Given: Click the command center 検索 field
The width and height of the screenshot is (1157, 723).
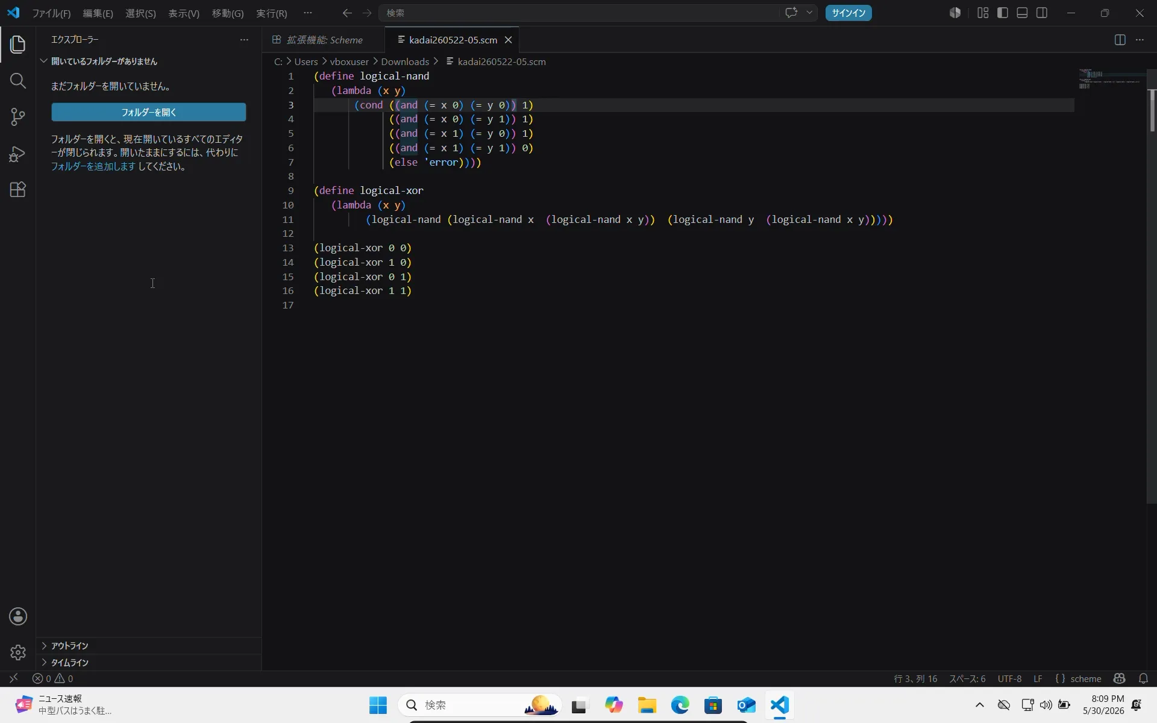Looking at the screenshot, I should (578, 13).
